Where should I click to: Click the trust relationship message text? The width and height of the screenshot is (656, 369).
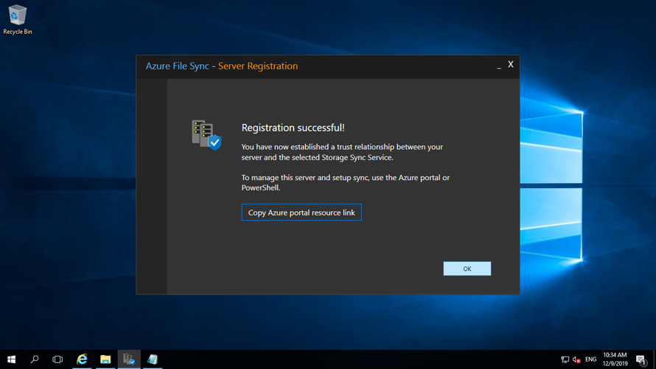pos(342,152)
